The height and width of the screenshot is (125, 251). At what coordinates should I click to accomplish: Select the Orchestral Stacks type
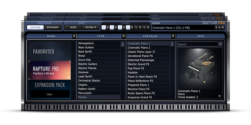coord(99,81)
